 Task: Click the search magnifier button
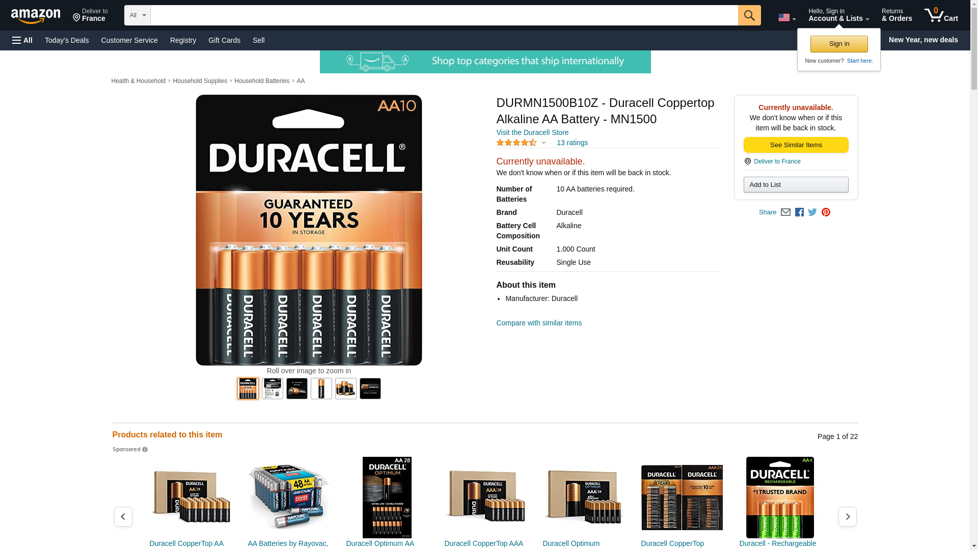click(x=749, y=15)
